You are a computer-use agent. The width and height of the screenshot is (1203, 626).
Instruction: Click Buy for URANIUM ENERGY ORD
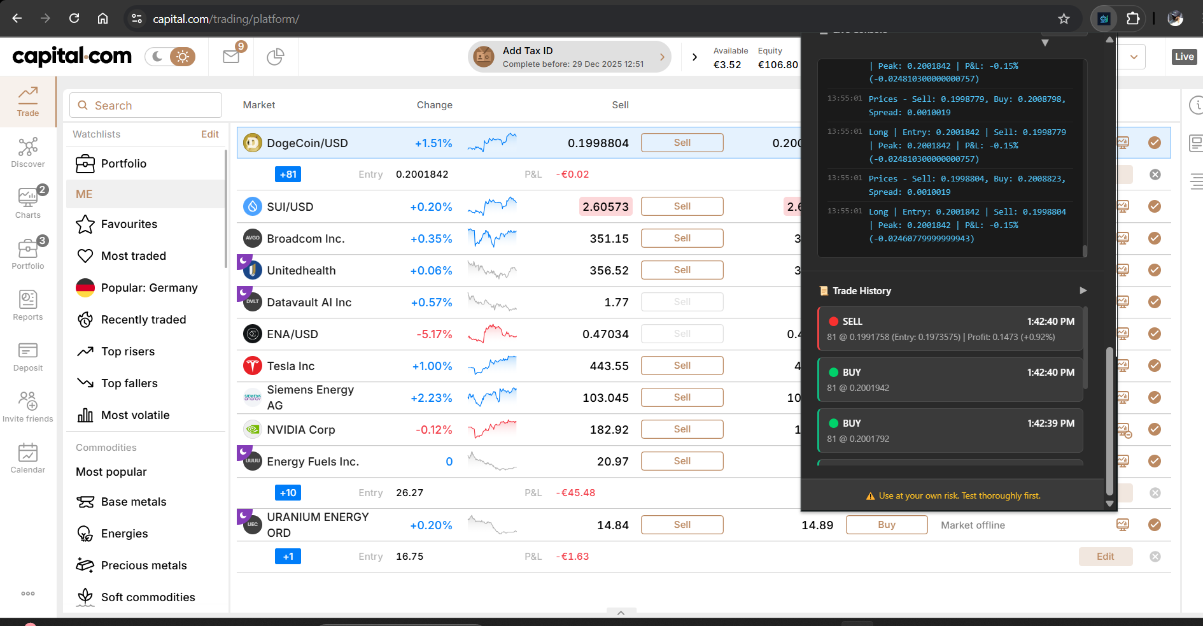[886, 524]
